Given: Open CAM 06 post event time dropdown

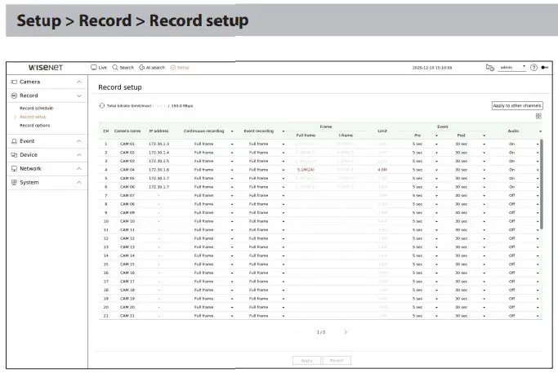Looking at the screenshot, I should click(x=484, y=187).
